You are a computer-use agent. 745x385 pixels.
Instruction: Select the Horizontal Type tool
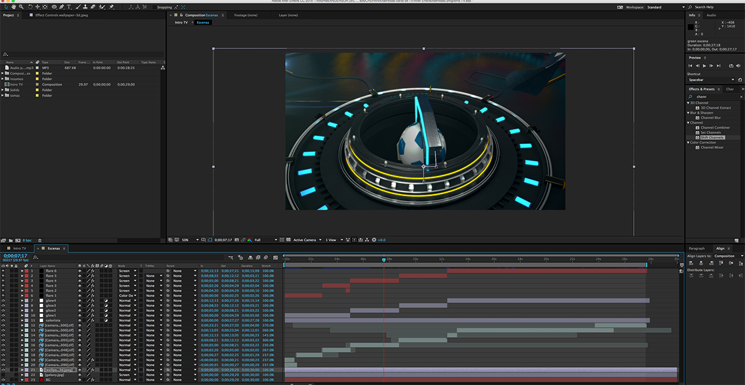69,7
